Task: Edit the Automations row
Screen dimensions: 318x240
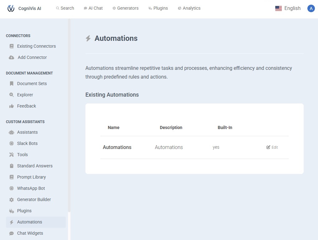Action: [x=272, y=147]
